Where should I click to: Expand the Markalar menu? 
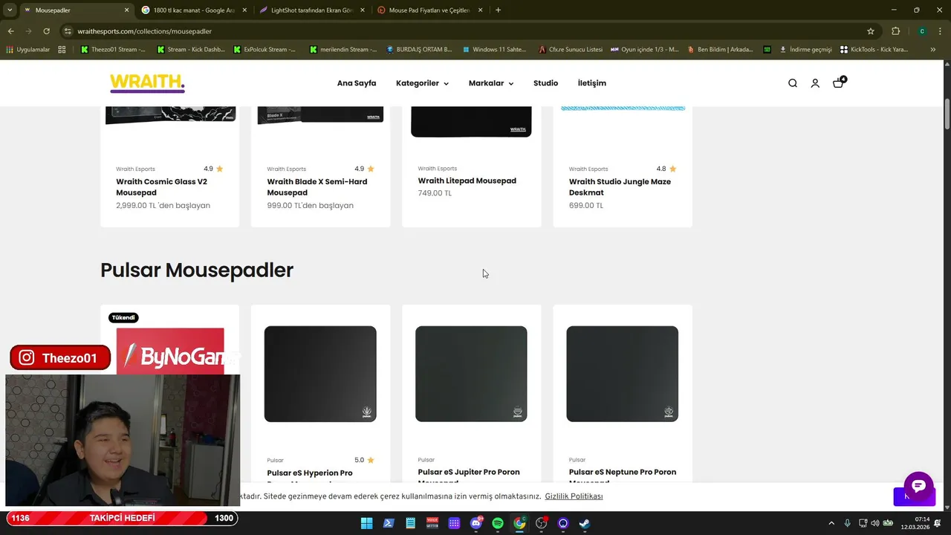pyautogui.click(x=491, y=83)
